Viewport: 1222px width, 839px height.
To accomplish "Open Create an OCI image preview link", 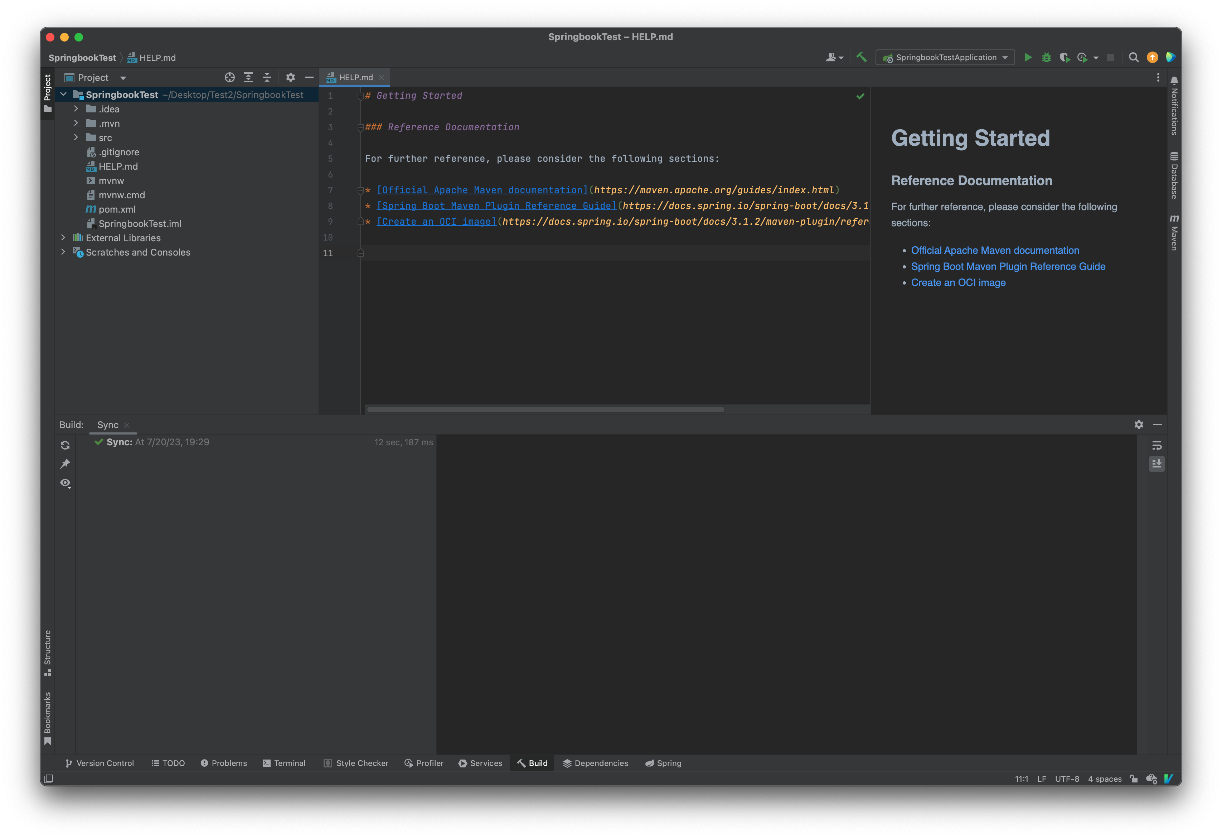I will 958,282.
